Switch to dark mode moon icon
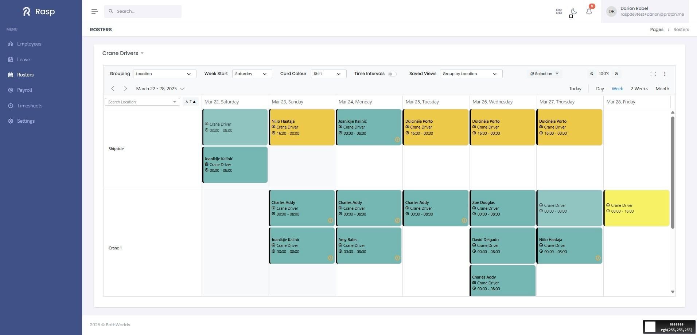Viewport: 697px width, 335px height. [x=574, y=11]
